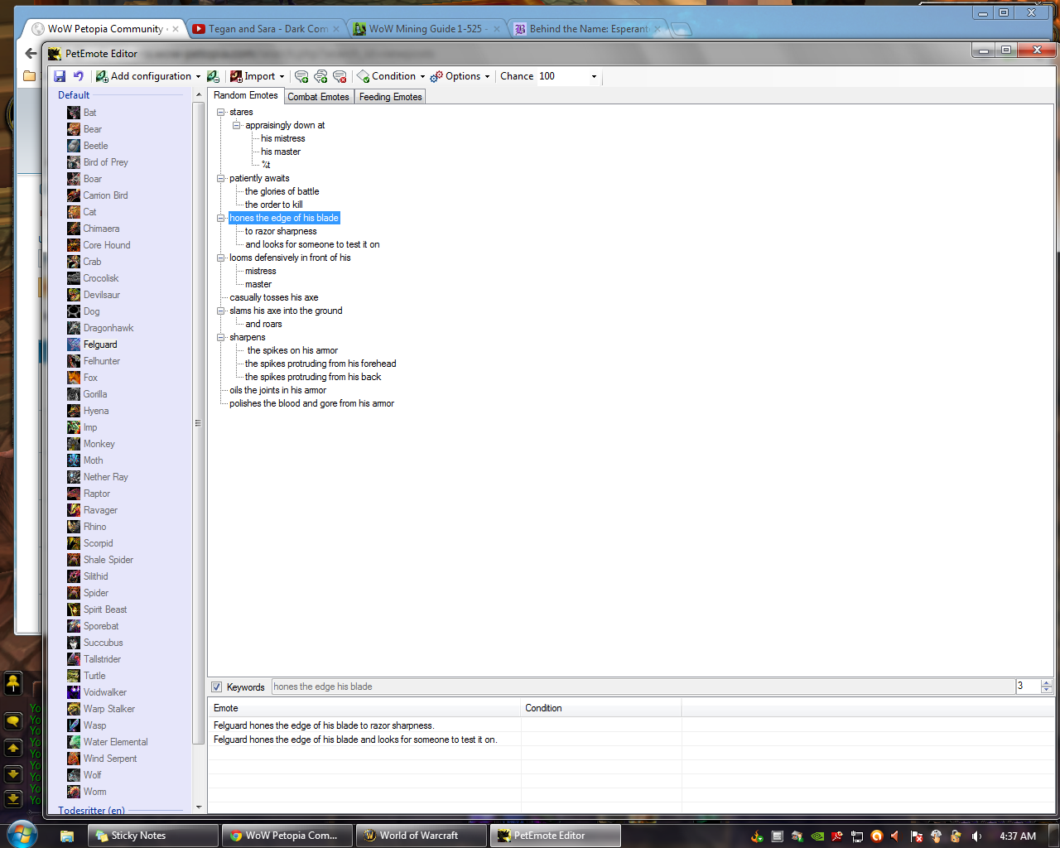This screenshot has width=1060, height=848.
Task: Click the browser back arrow button
Action: 31,53
